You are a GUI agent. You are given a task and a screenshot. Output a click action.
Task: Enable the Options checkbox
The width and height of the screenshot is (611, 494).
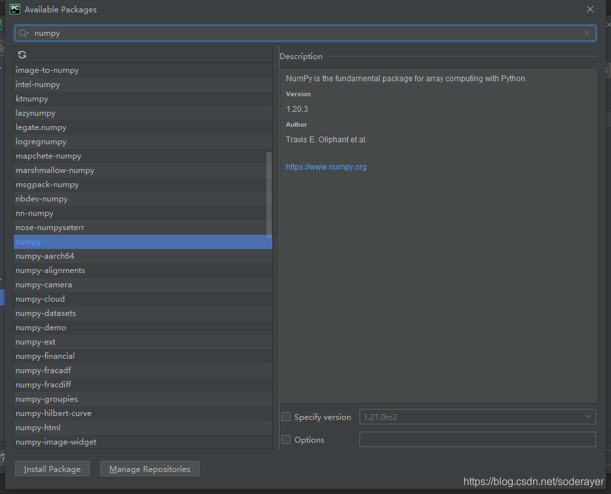(286, 439)
